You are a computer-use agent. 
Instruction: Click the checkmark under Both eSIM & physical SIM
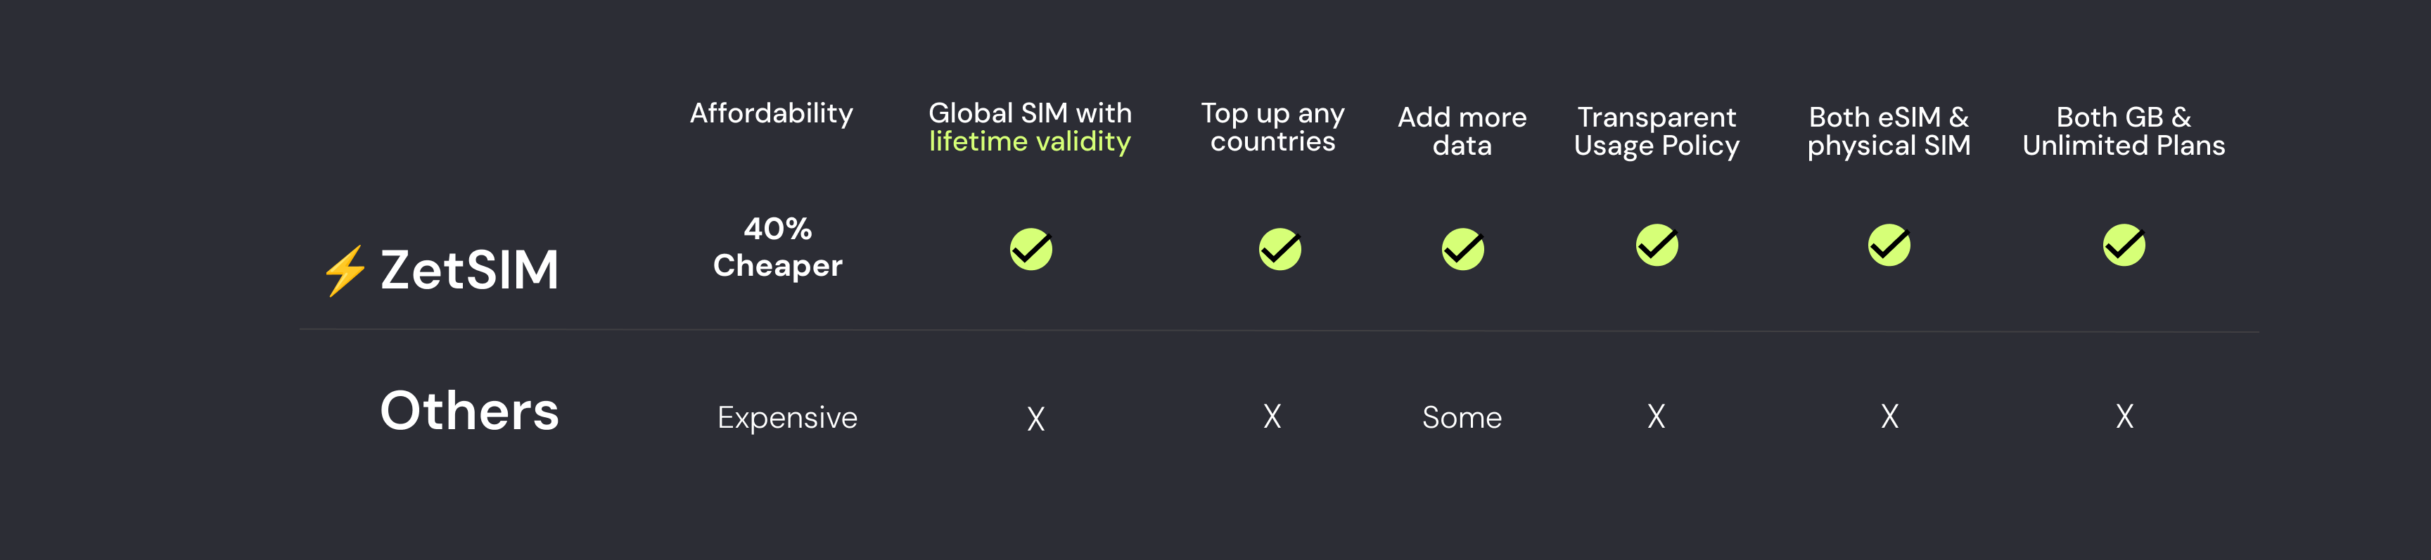coord(1889,246)
